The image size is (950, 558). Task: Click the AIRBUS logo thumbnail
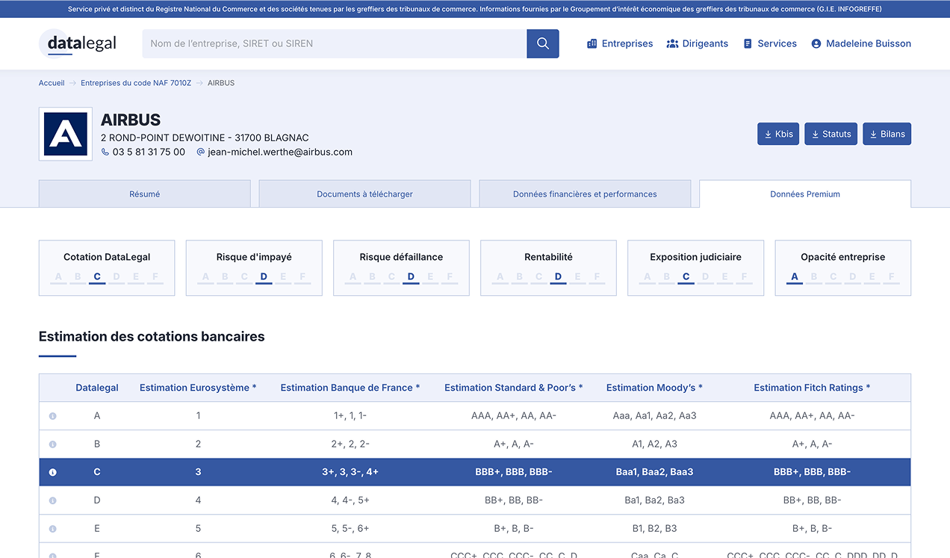tap(66, 134)
